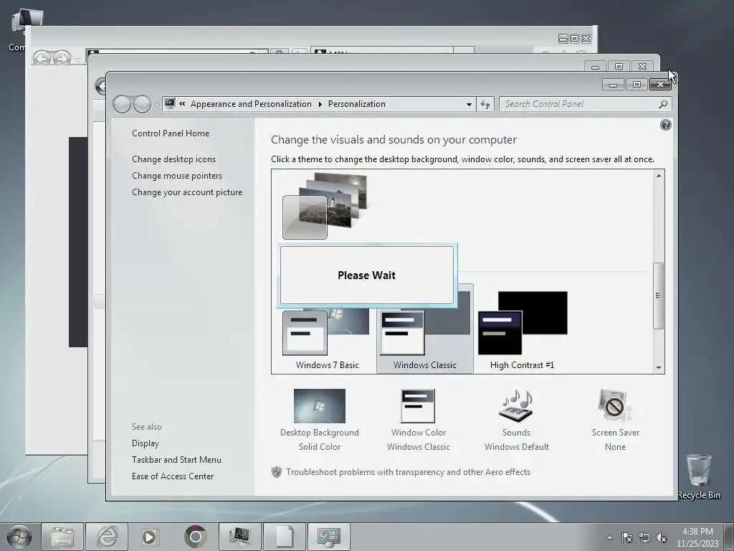Viewport: 734px width, 551px height.
Task: Open the Display link under See also
Action: [145, 443]
